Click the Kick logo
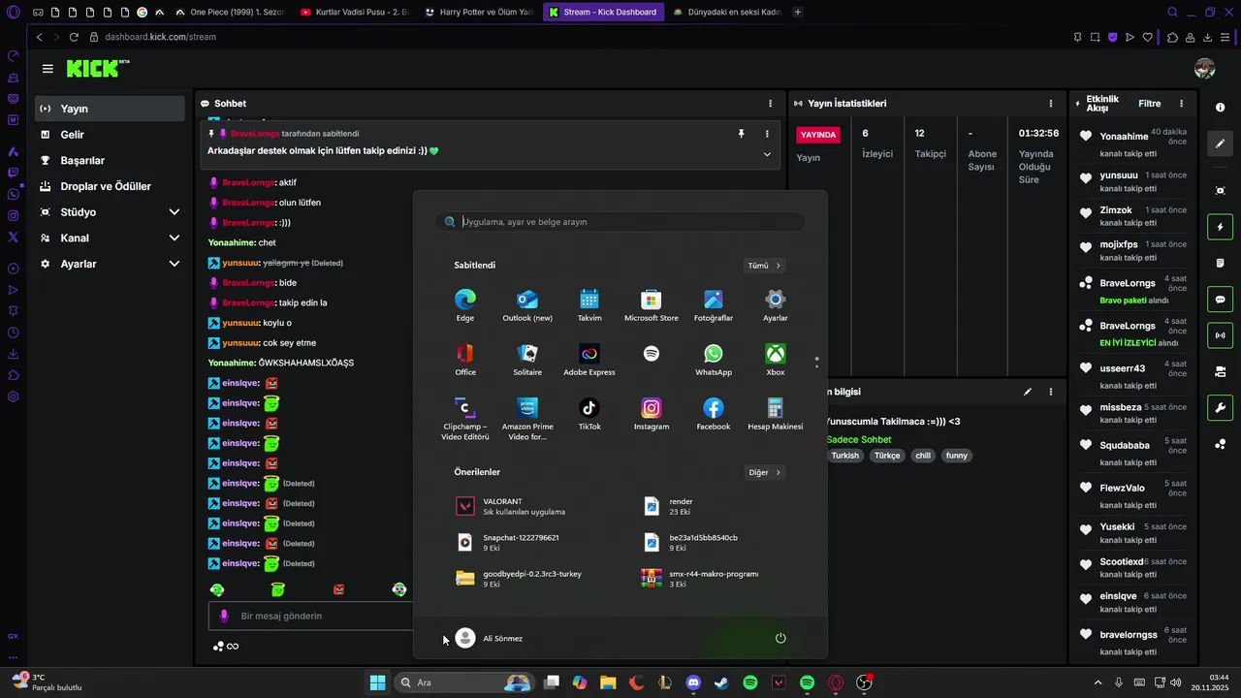The height and width of the screenshot is (698, 1241). click(98, 68)
